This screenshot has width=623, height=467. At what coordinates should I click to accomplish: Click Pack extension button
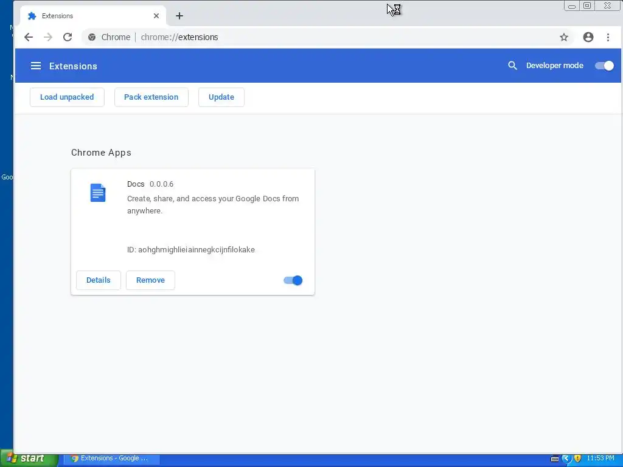point(151,97)
